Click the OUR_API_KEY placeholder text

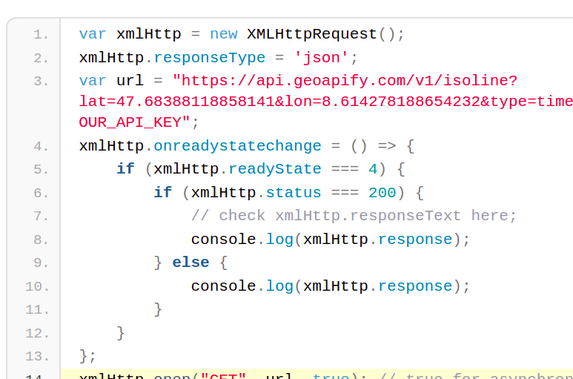click(x=134, y=122)
